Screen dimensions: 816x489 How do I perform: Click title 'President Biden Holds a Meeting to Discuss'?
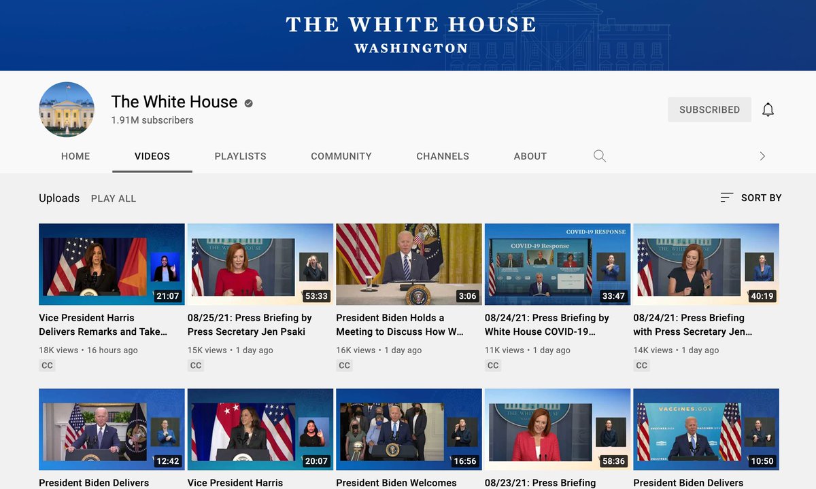click(400, 325)
